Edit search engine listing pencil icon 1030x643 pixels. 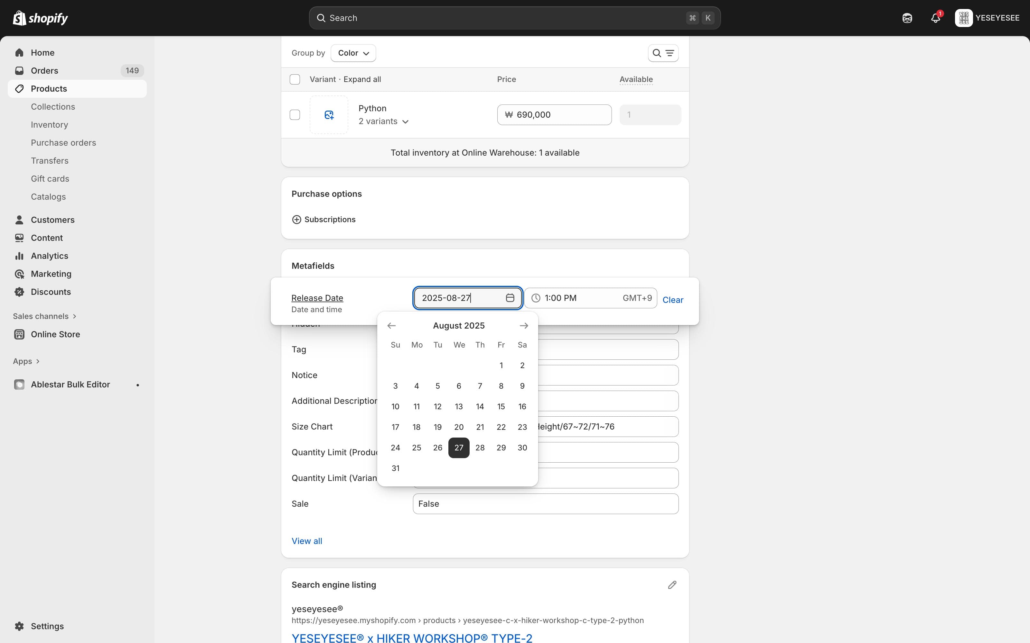(672, 585)
